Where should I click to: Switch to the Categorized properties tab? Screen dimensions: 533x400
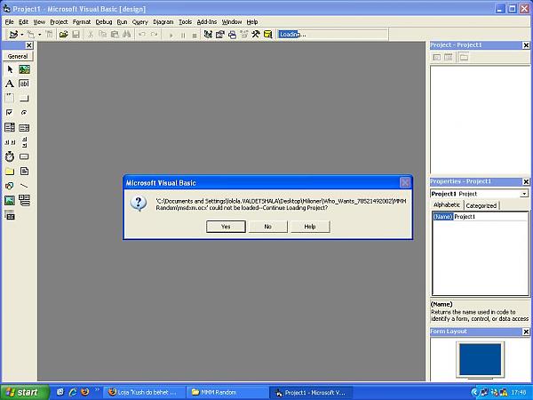click(x=481, y=205)
